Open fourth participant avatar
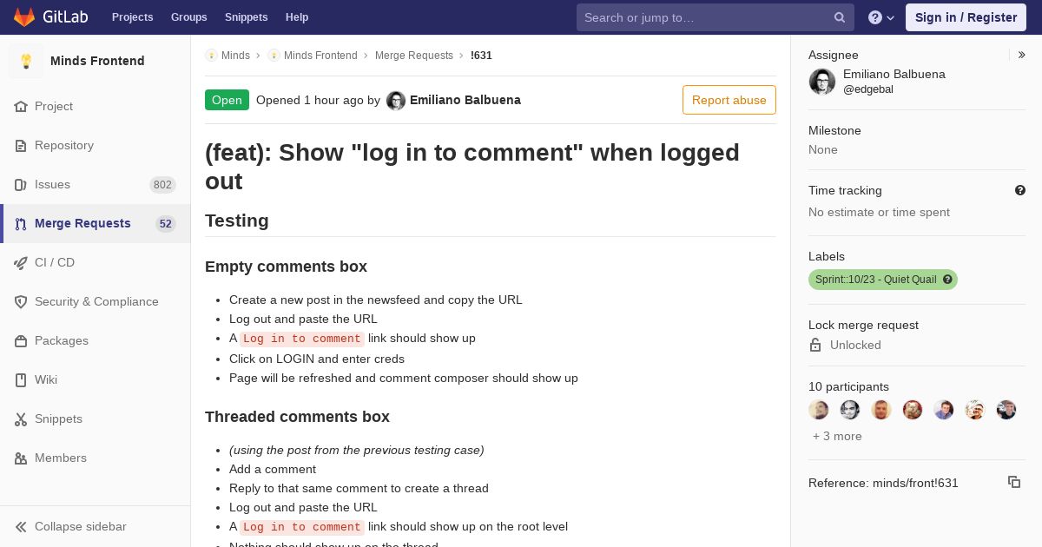The width and height of the screenshot is (1042, 547). coord(913,410)
